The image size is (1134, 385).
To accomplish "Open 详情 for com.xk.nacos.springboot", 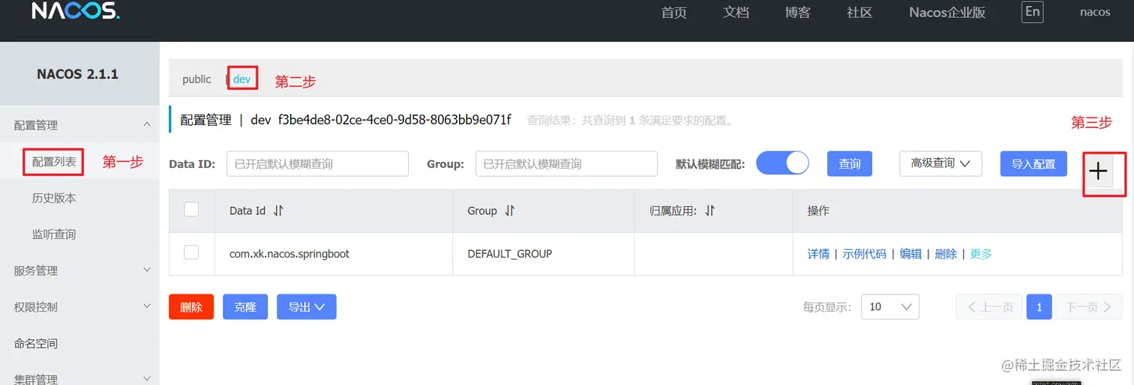I will pyautogui.click(x=818, y=254).
